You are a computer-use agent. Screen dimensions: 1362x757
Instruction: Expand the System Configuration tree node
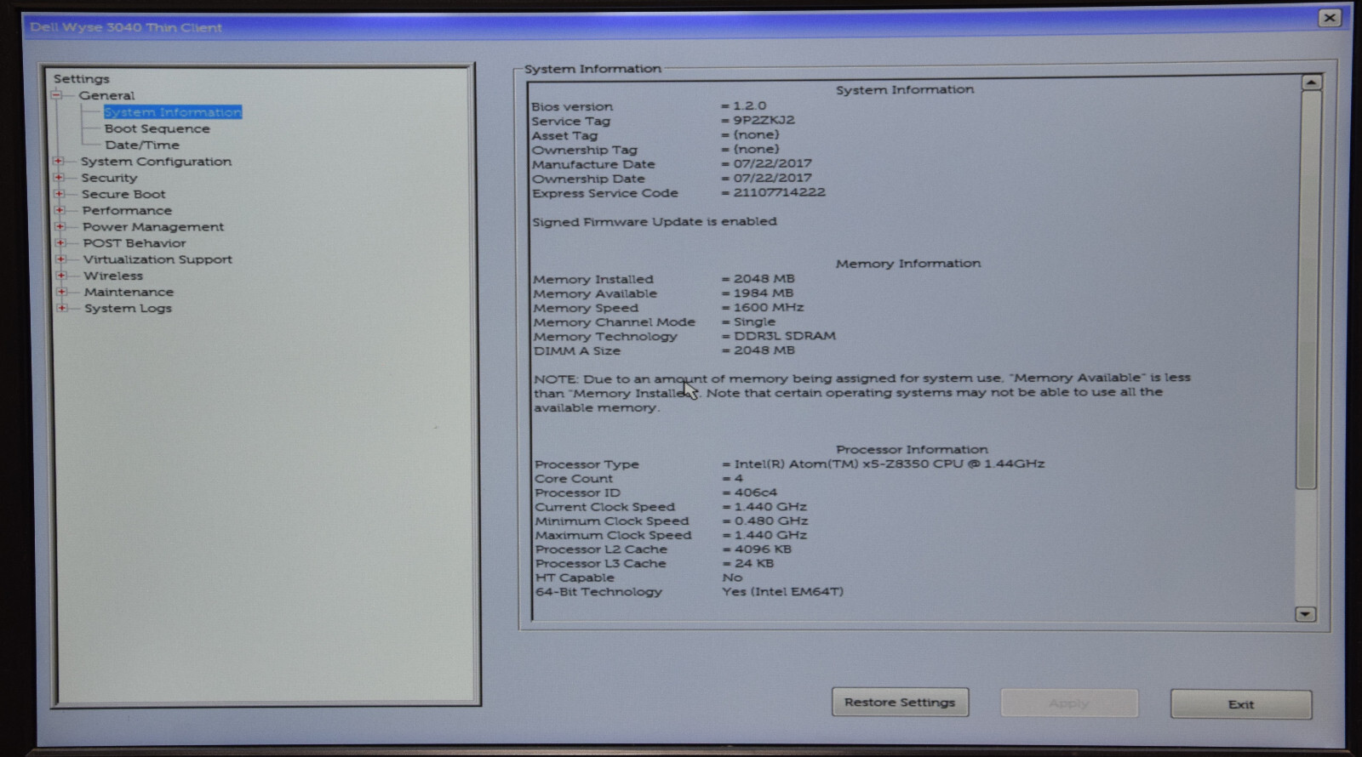coord(59,161)
